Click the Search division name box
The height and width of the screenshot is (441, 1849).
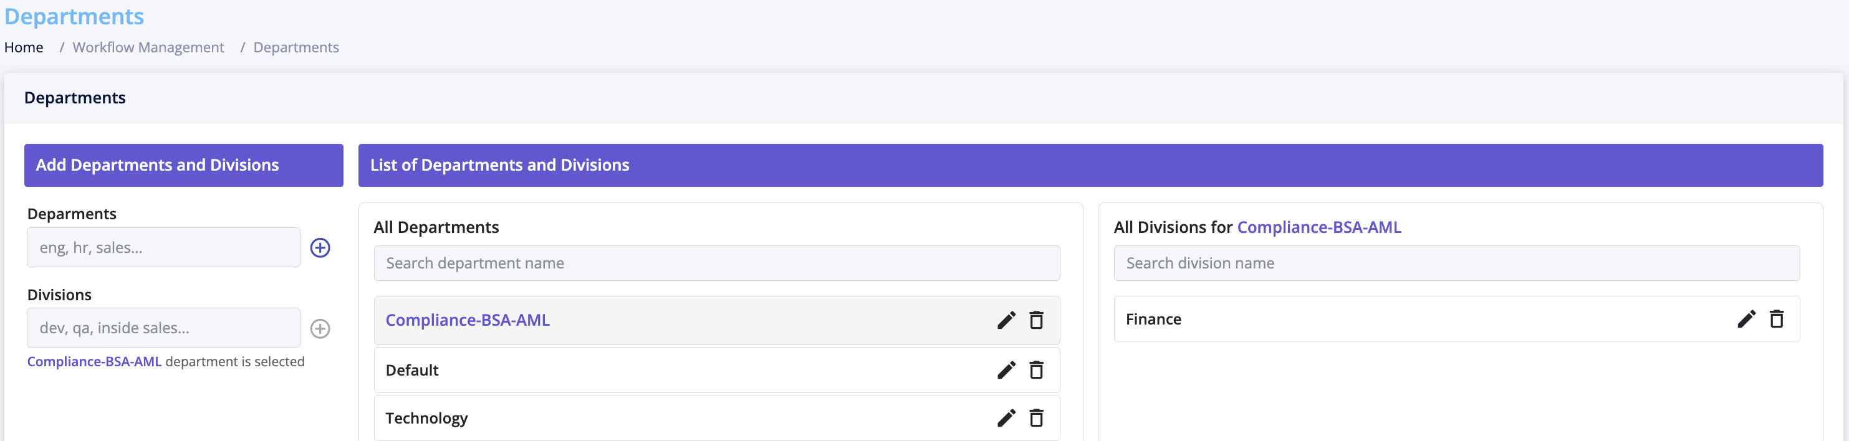1456,264
